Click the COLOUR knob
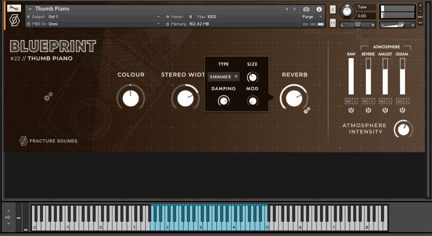 [x=131, y=98]
